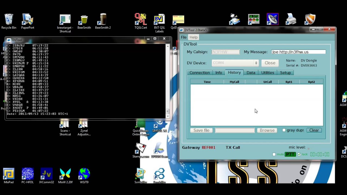Image resolution: width=347 pixels, height=195 pixels.
Task: Open the TQSLCert desktop icon
Action: pyautogui.click(x=141, y=21)
